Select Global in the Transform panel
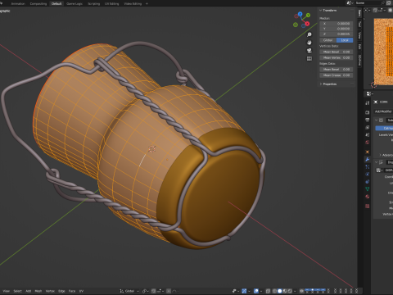 [328, 40]
